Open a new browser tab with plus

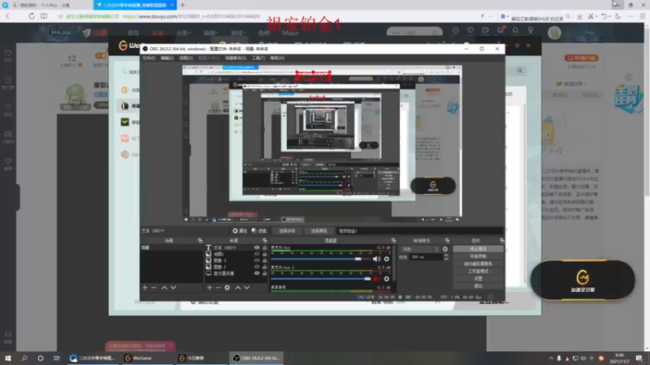182,5
